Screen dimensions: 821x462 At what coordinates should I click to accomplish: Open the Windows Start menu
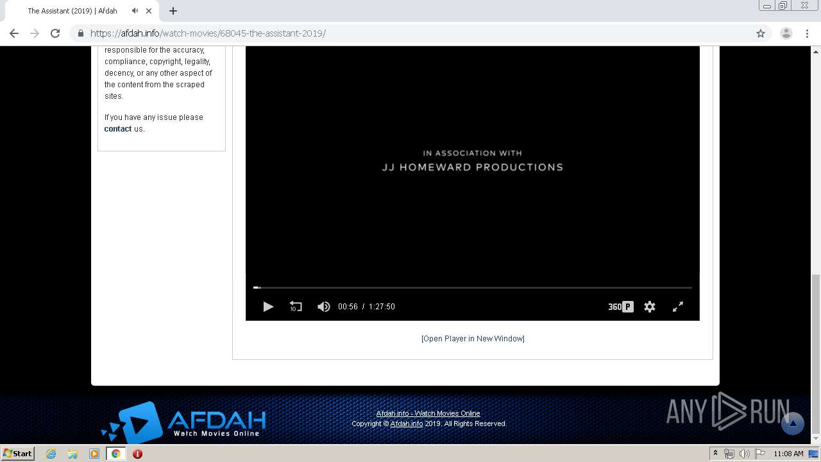click(x=17, y=454)
